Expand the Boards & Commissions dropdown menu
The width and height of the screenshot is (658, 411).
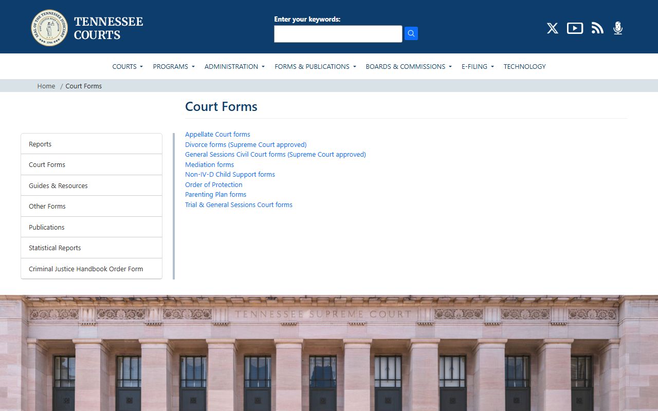pyautogui.click(x=409, y=66)
